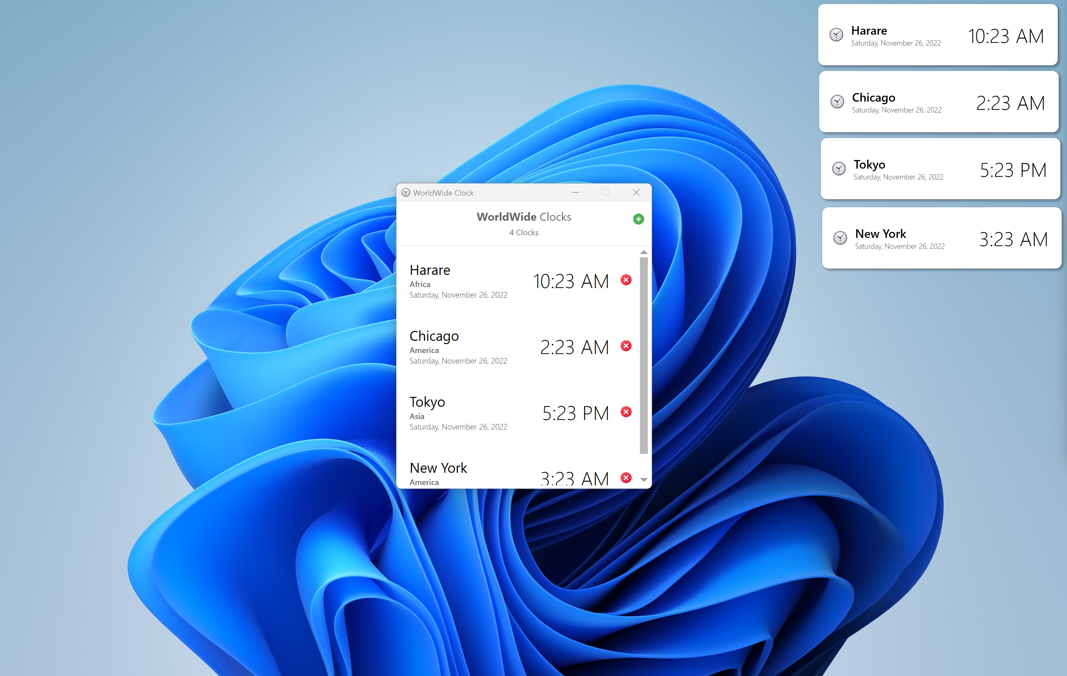Delete the Chicago clock entry

point(626,346)
